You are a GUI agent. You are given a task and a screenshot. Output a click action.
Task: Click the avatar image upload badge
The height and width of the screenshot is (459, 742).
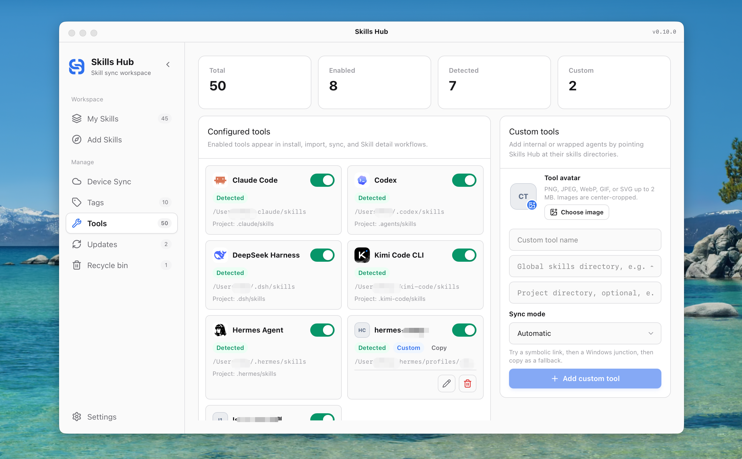(532, 205)
